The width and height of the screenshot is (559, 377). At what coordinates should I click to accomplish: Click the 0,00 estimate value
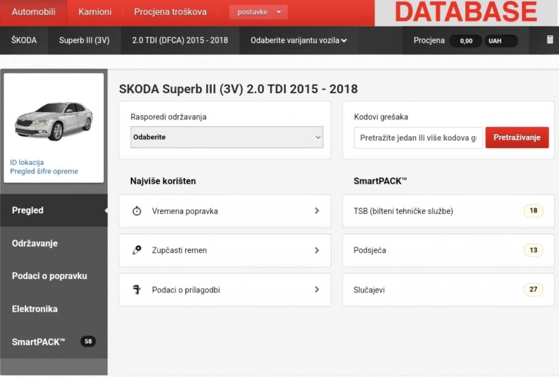(466, 41)
